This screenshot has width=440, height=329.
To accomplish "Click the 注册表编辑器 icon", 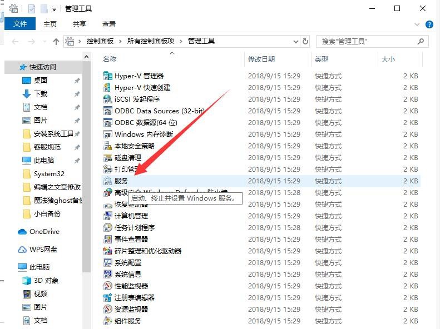I will click(x=108, y=298).
